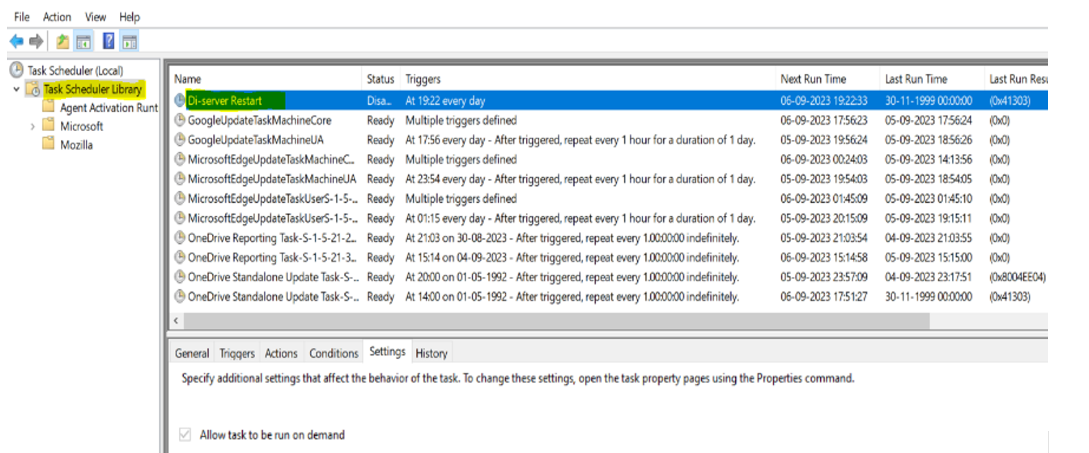Viewport: 1089px width, 453px height.
Task: Sort tasks by Status column header
Action: pos(380,79)
